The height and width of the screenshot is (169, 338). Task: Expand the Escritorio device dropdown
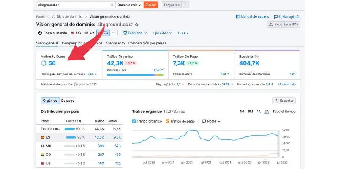pyautogui.click(x=135, y=33)
